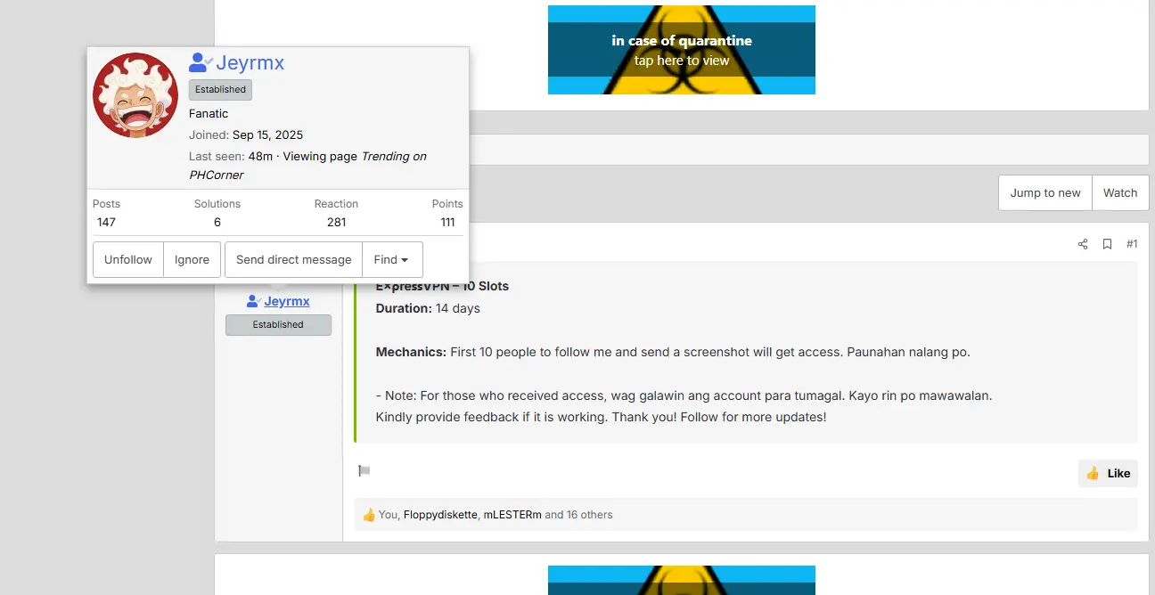Select the thumbs-up reaction icon in summary
Image resolution: width=1155 pixels, height=595 pixels.
[369, 515]
